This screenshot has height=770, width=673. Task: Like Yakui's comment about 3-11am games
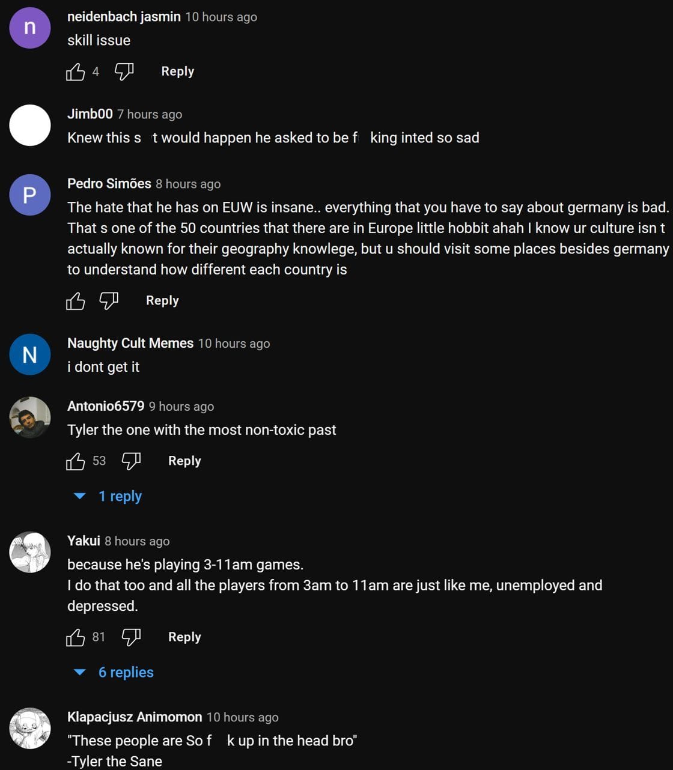[76, 637]
